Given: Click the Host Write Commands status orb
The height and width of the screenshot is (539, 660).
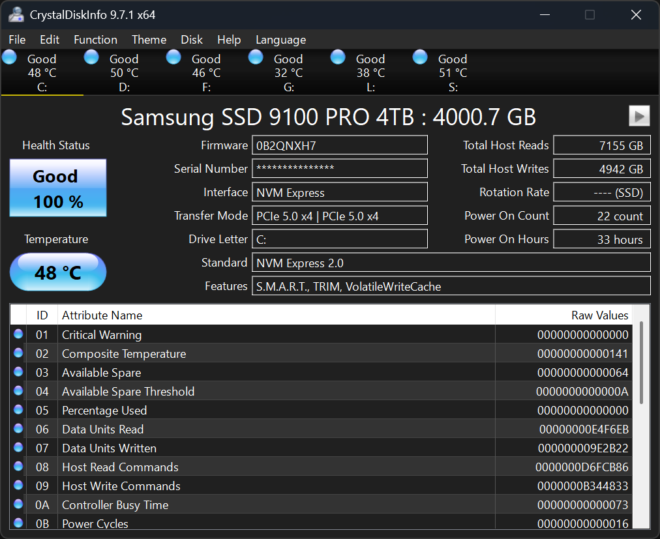Looking at the screenshot, I should 18,485.
